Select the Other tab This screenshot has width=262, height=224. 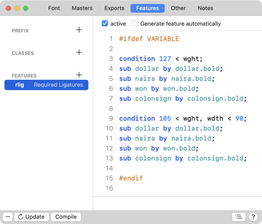pos(178,8)
